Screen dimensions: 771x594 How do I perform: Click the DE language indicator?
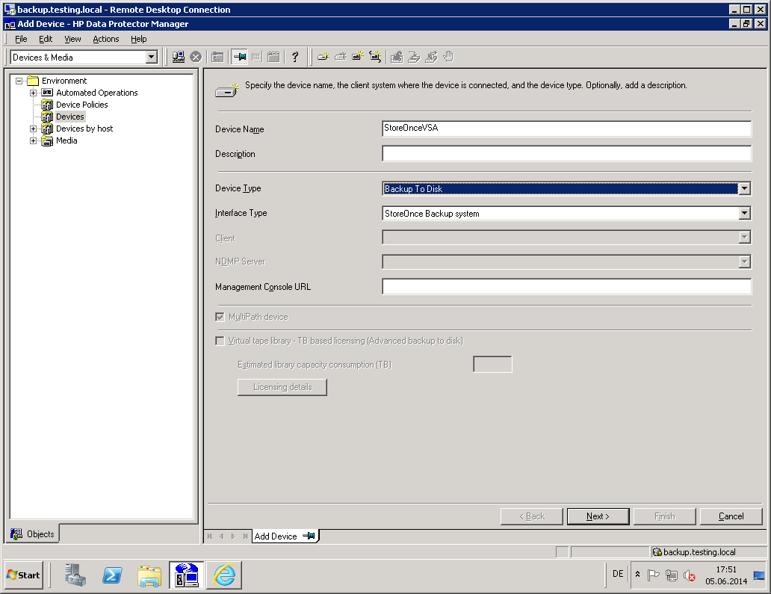[618, 574]
